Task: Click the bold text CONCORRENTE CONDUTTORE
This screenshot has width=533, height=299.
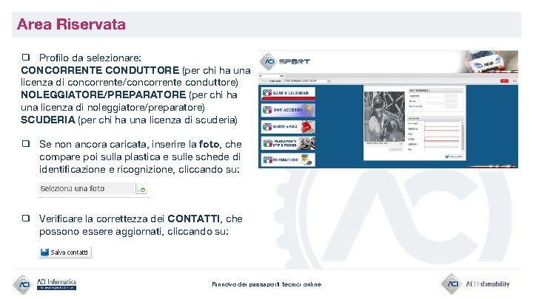Action: 100,70
